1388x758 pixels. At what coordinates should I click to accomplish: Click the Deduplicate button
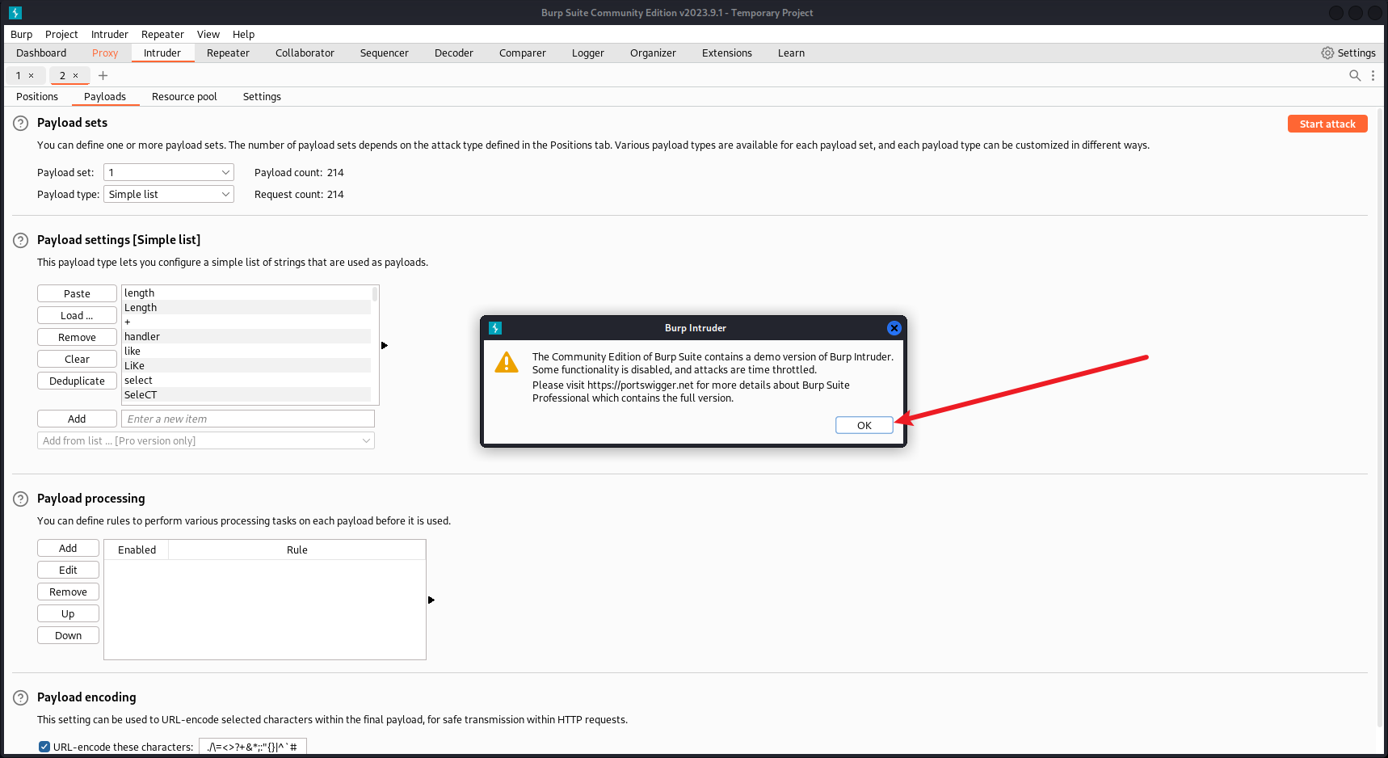[x=77, y=381]
